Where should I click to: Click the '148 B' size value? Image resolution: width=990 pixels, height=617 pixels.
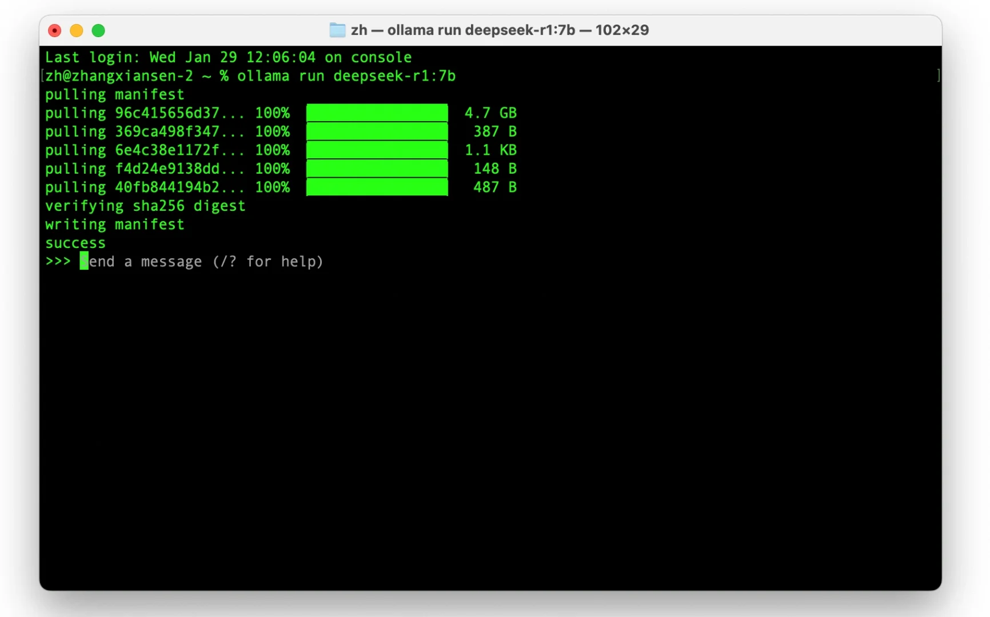(x=495, y=169)
